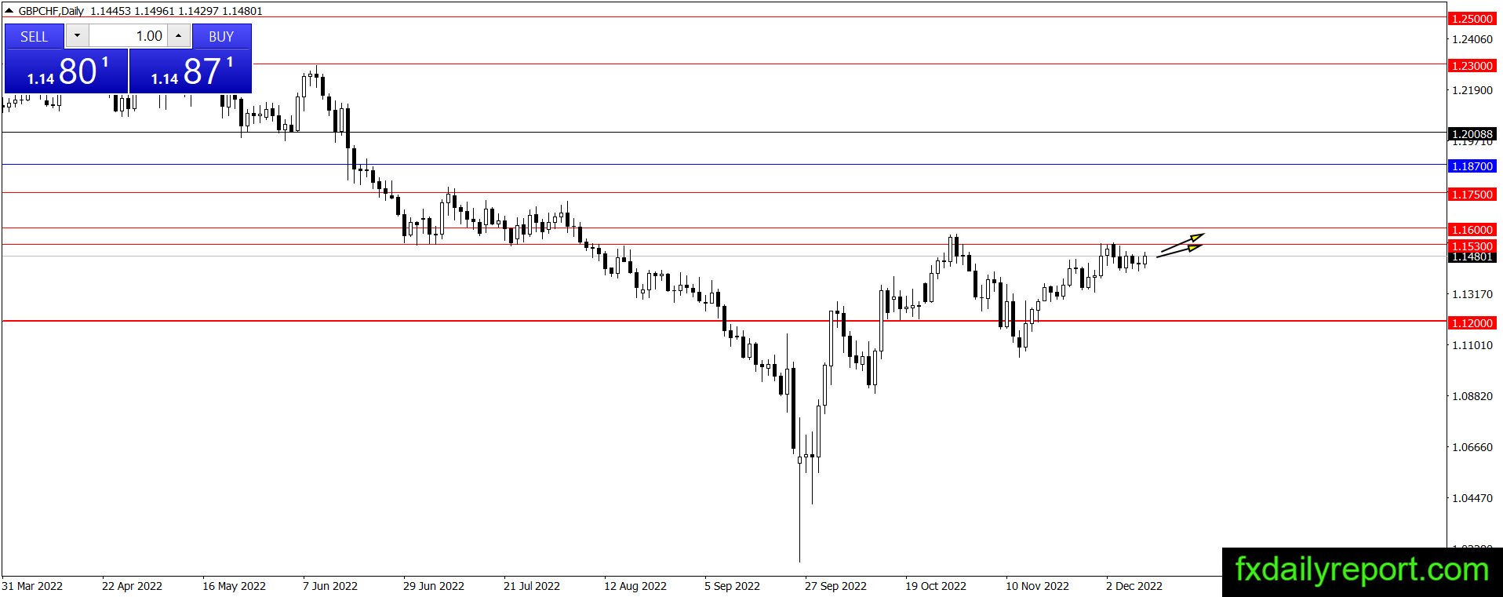Click the 1.14 87 buy price panel
The width and height of the screenshot is (1503, 597).
(x=191, y=71)
